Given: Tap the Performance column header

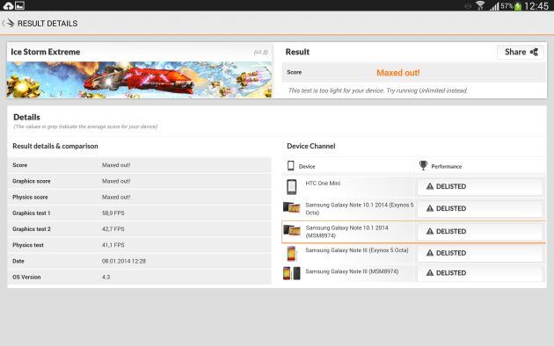Looking at the screenshot, I should click(x=446, y=167).
